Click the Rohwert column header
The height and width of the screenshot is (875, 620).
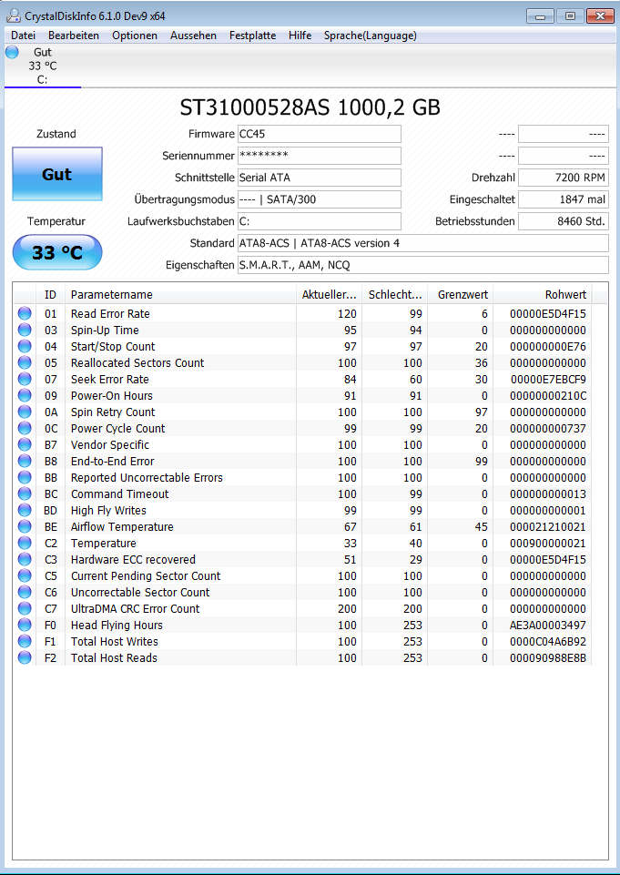pyautogui.click(x=543, y=294)
